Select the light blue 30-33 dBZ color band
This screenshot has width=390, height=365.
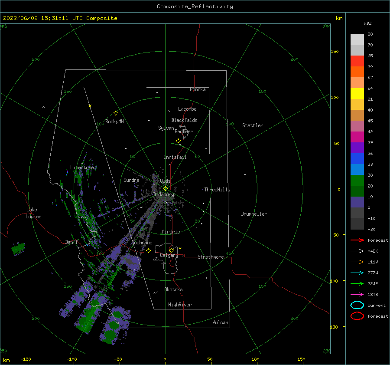357,169
